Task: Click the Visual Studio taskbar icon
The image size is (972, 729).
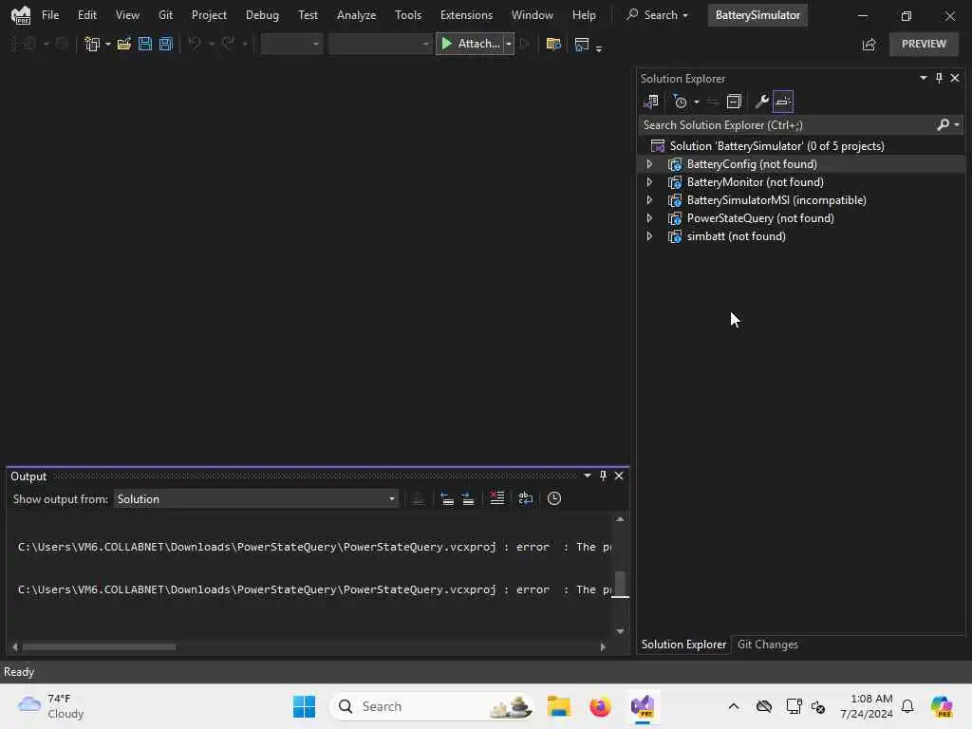Action: point(643,706)
